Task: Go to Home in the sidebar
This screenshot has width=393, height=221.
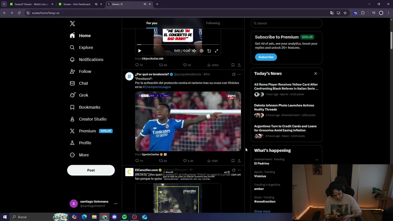Action: [x=80, y=36]
